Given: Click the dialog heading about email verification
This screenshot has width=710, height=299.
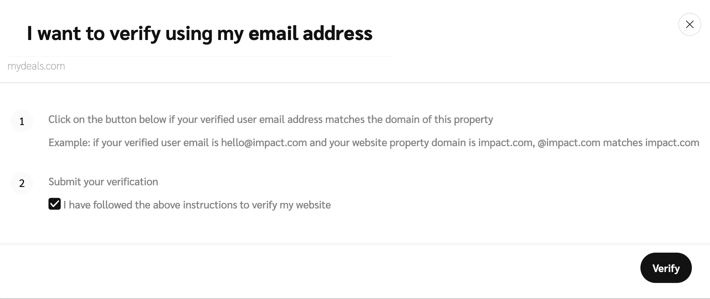Looking at the screenshot, I should point(199,33).
